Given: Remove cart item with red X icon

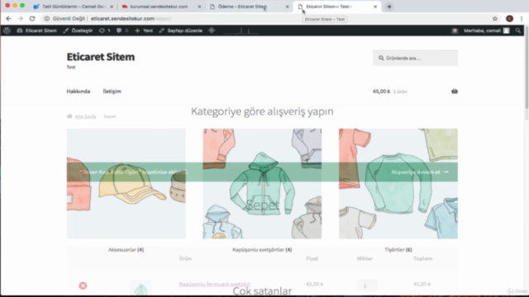Looking at the screenshot, I should 83,285.
